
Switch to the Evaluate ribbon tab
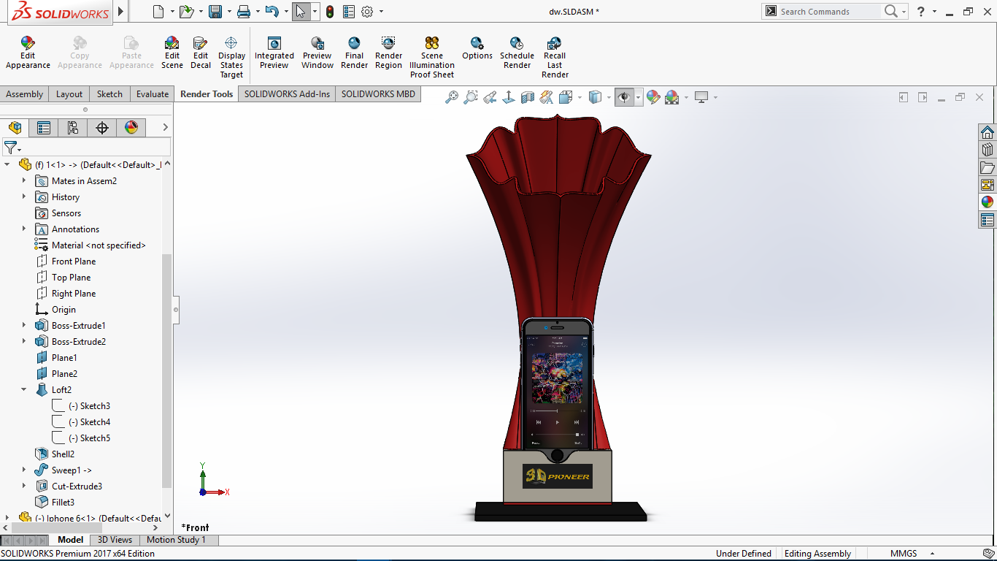[153, 94]
